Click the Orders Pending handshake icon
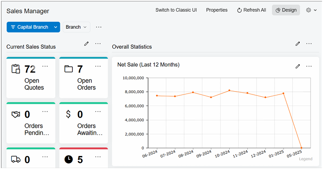Screen dimensions: 323x169 coord(16,114)
